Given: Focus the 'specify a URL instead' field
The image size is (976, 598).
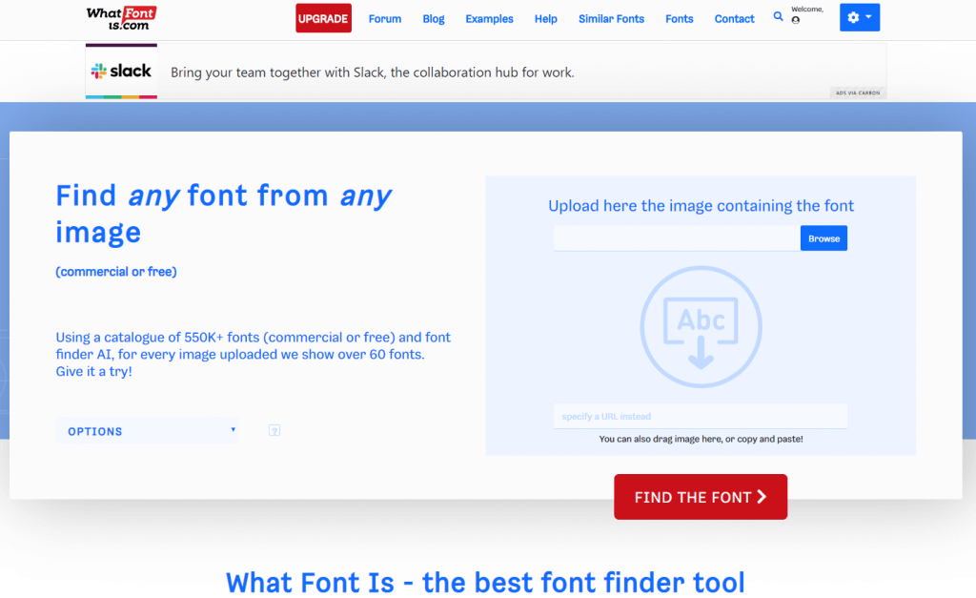Looking at the screenshot, I should [701, 417].
